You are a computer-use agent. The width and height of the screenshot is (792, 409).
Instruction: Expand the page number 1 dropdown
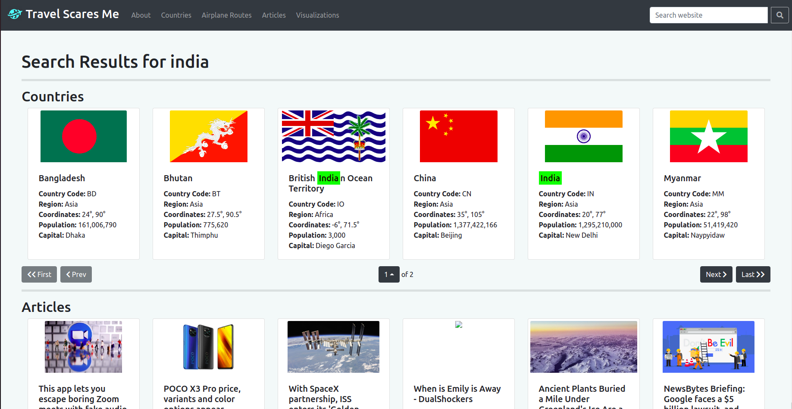(x=389, y=274)
